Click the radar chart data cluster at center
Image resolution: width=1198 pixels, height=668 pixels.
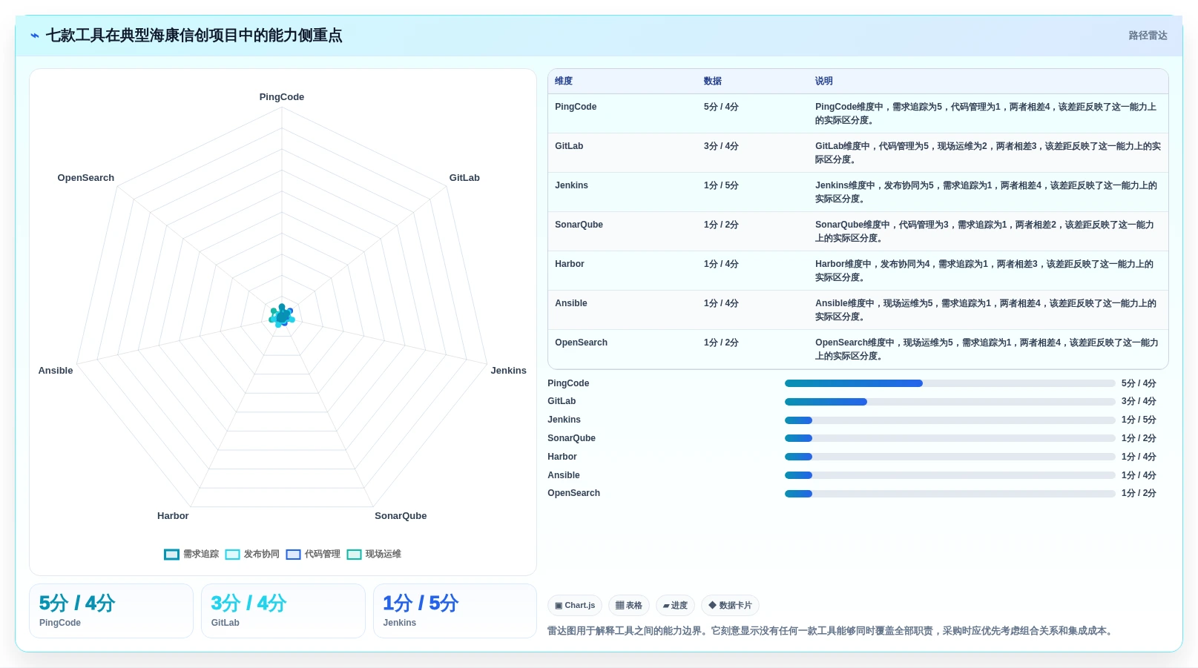[x=282, y=316]
